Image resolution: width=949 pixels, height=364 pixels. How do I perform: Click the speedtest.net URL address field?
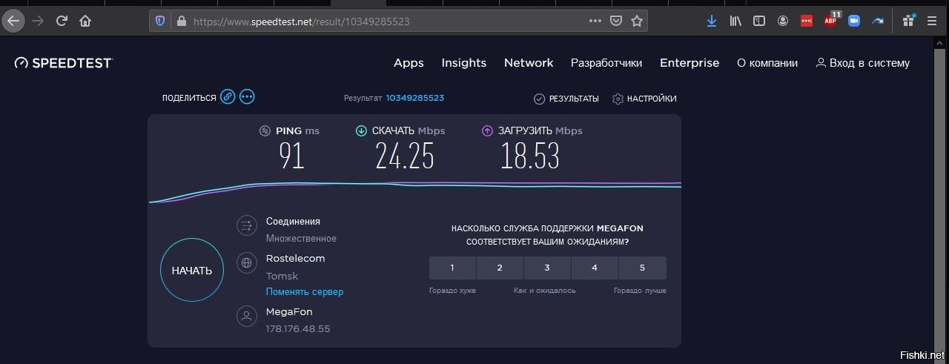click(371, 21)
